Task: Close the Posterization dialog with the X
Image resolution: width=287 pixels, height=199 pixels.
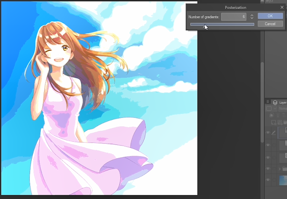Action: pos(282,7)
